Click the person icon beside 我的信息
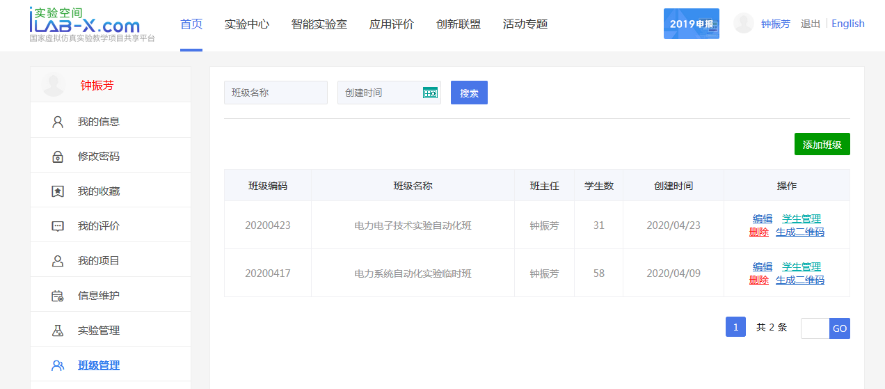 [58, 122]
